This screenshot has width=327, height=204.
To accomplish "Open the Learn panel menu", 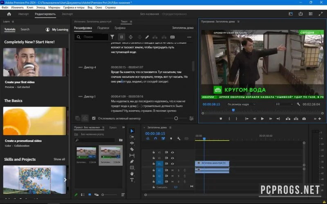I will (x=13, y=22).
